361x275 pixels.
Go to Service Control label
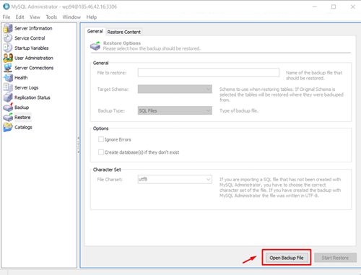point(30,38)
